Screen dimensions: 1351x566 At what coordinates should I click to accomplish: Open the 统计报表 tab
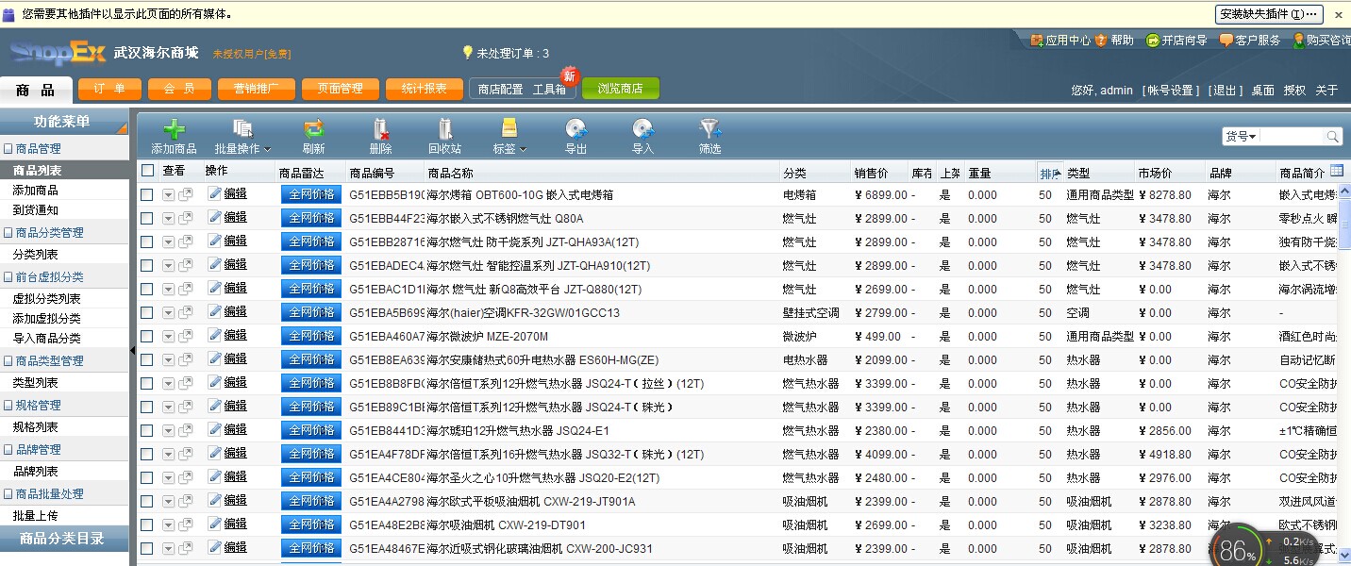[x=425, y=89]
